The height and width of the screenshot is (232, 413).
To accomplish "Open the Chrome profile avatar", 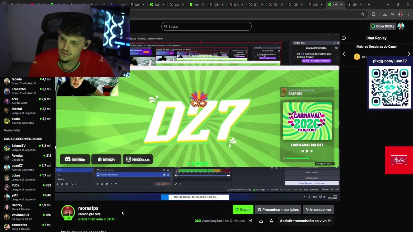I will pyautogui.click(x=400, y=14).
